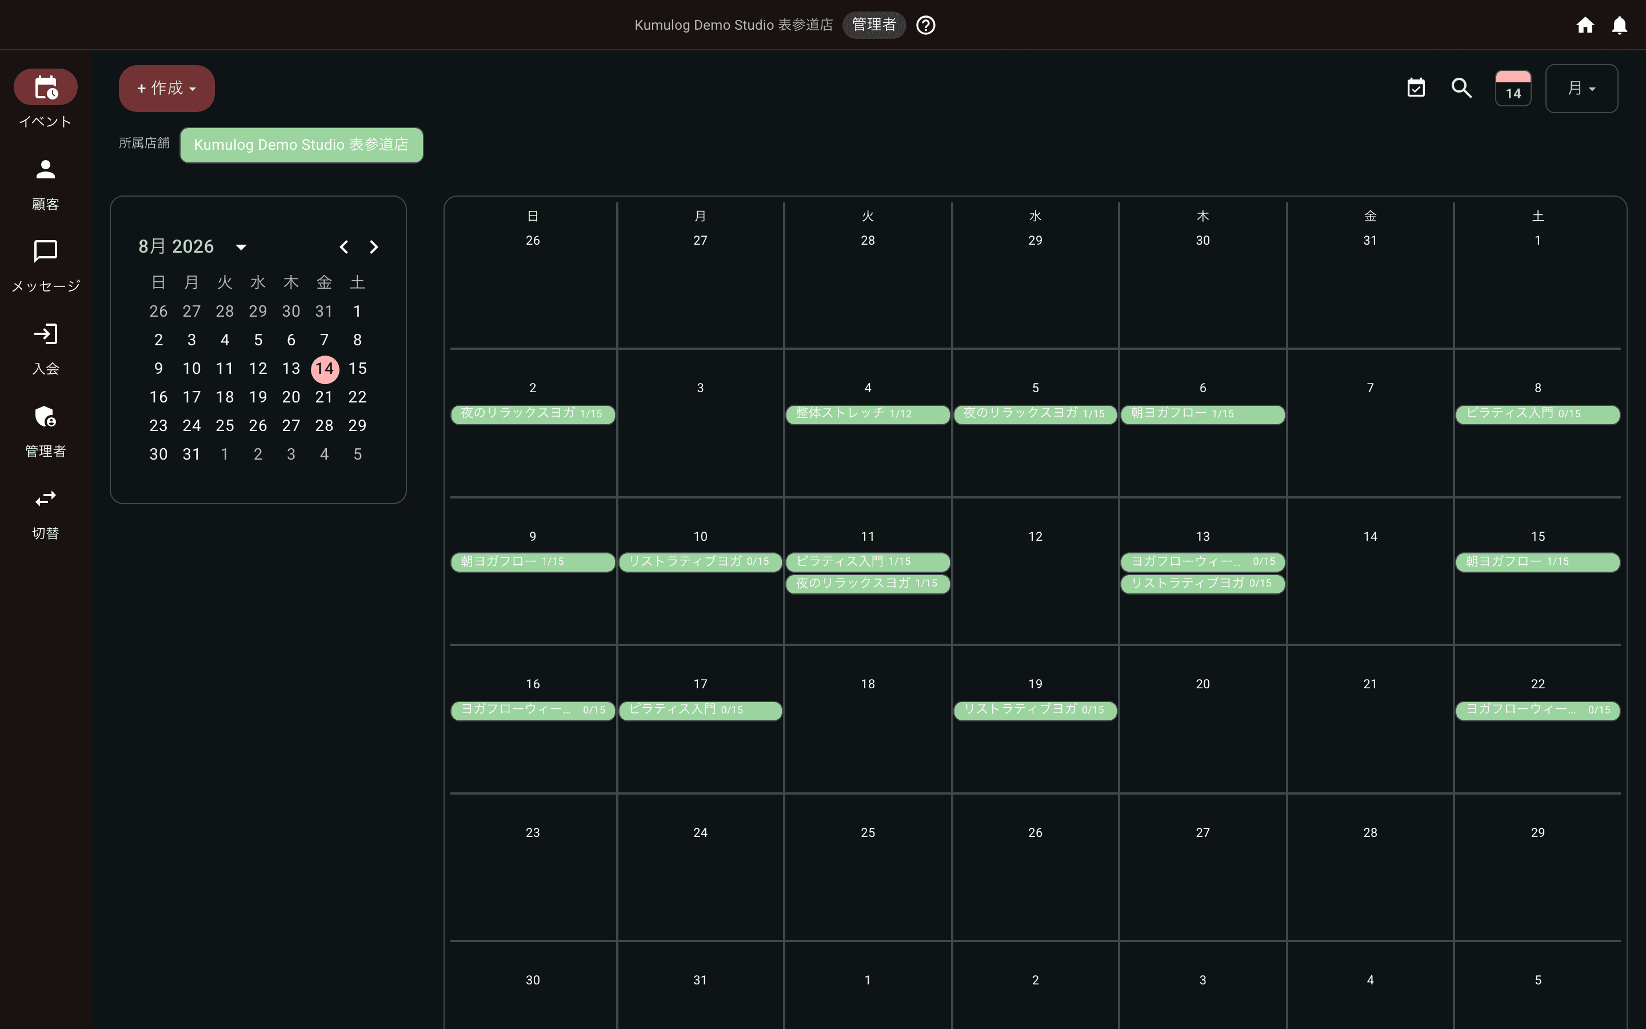
Task: Click the help question mark icon
Action: pos(926,25)
